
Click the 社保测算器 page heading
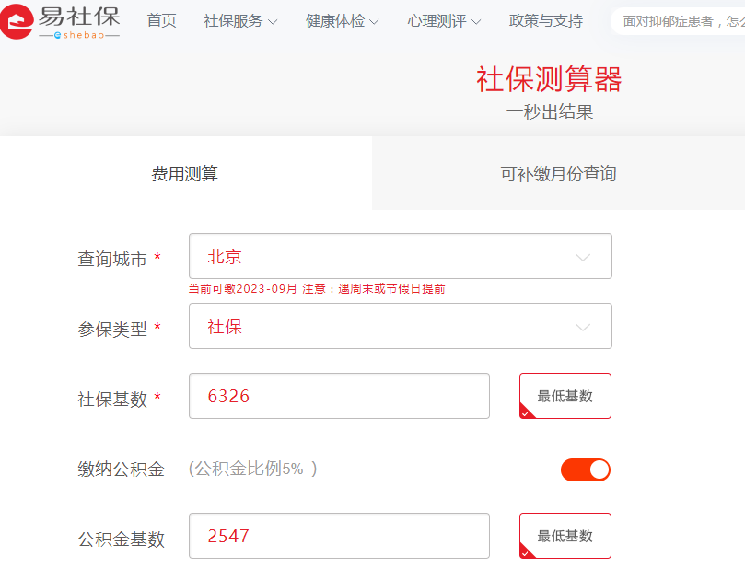549,80
